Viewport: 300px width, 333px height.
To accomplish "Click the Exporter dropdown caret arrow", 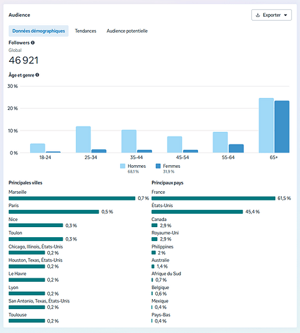I will click(x=285, y=15).
